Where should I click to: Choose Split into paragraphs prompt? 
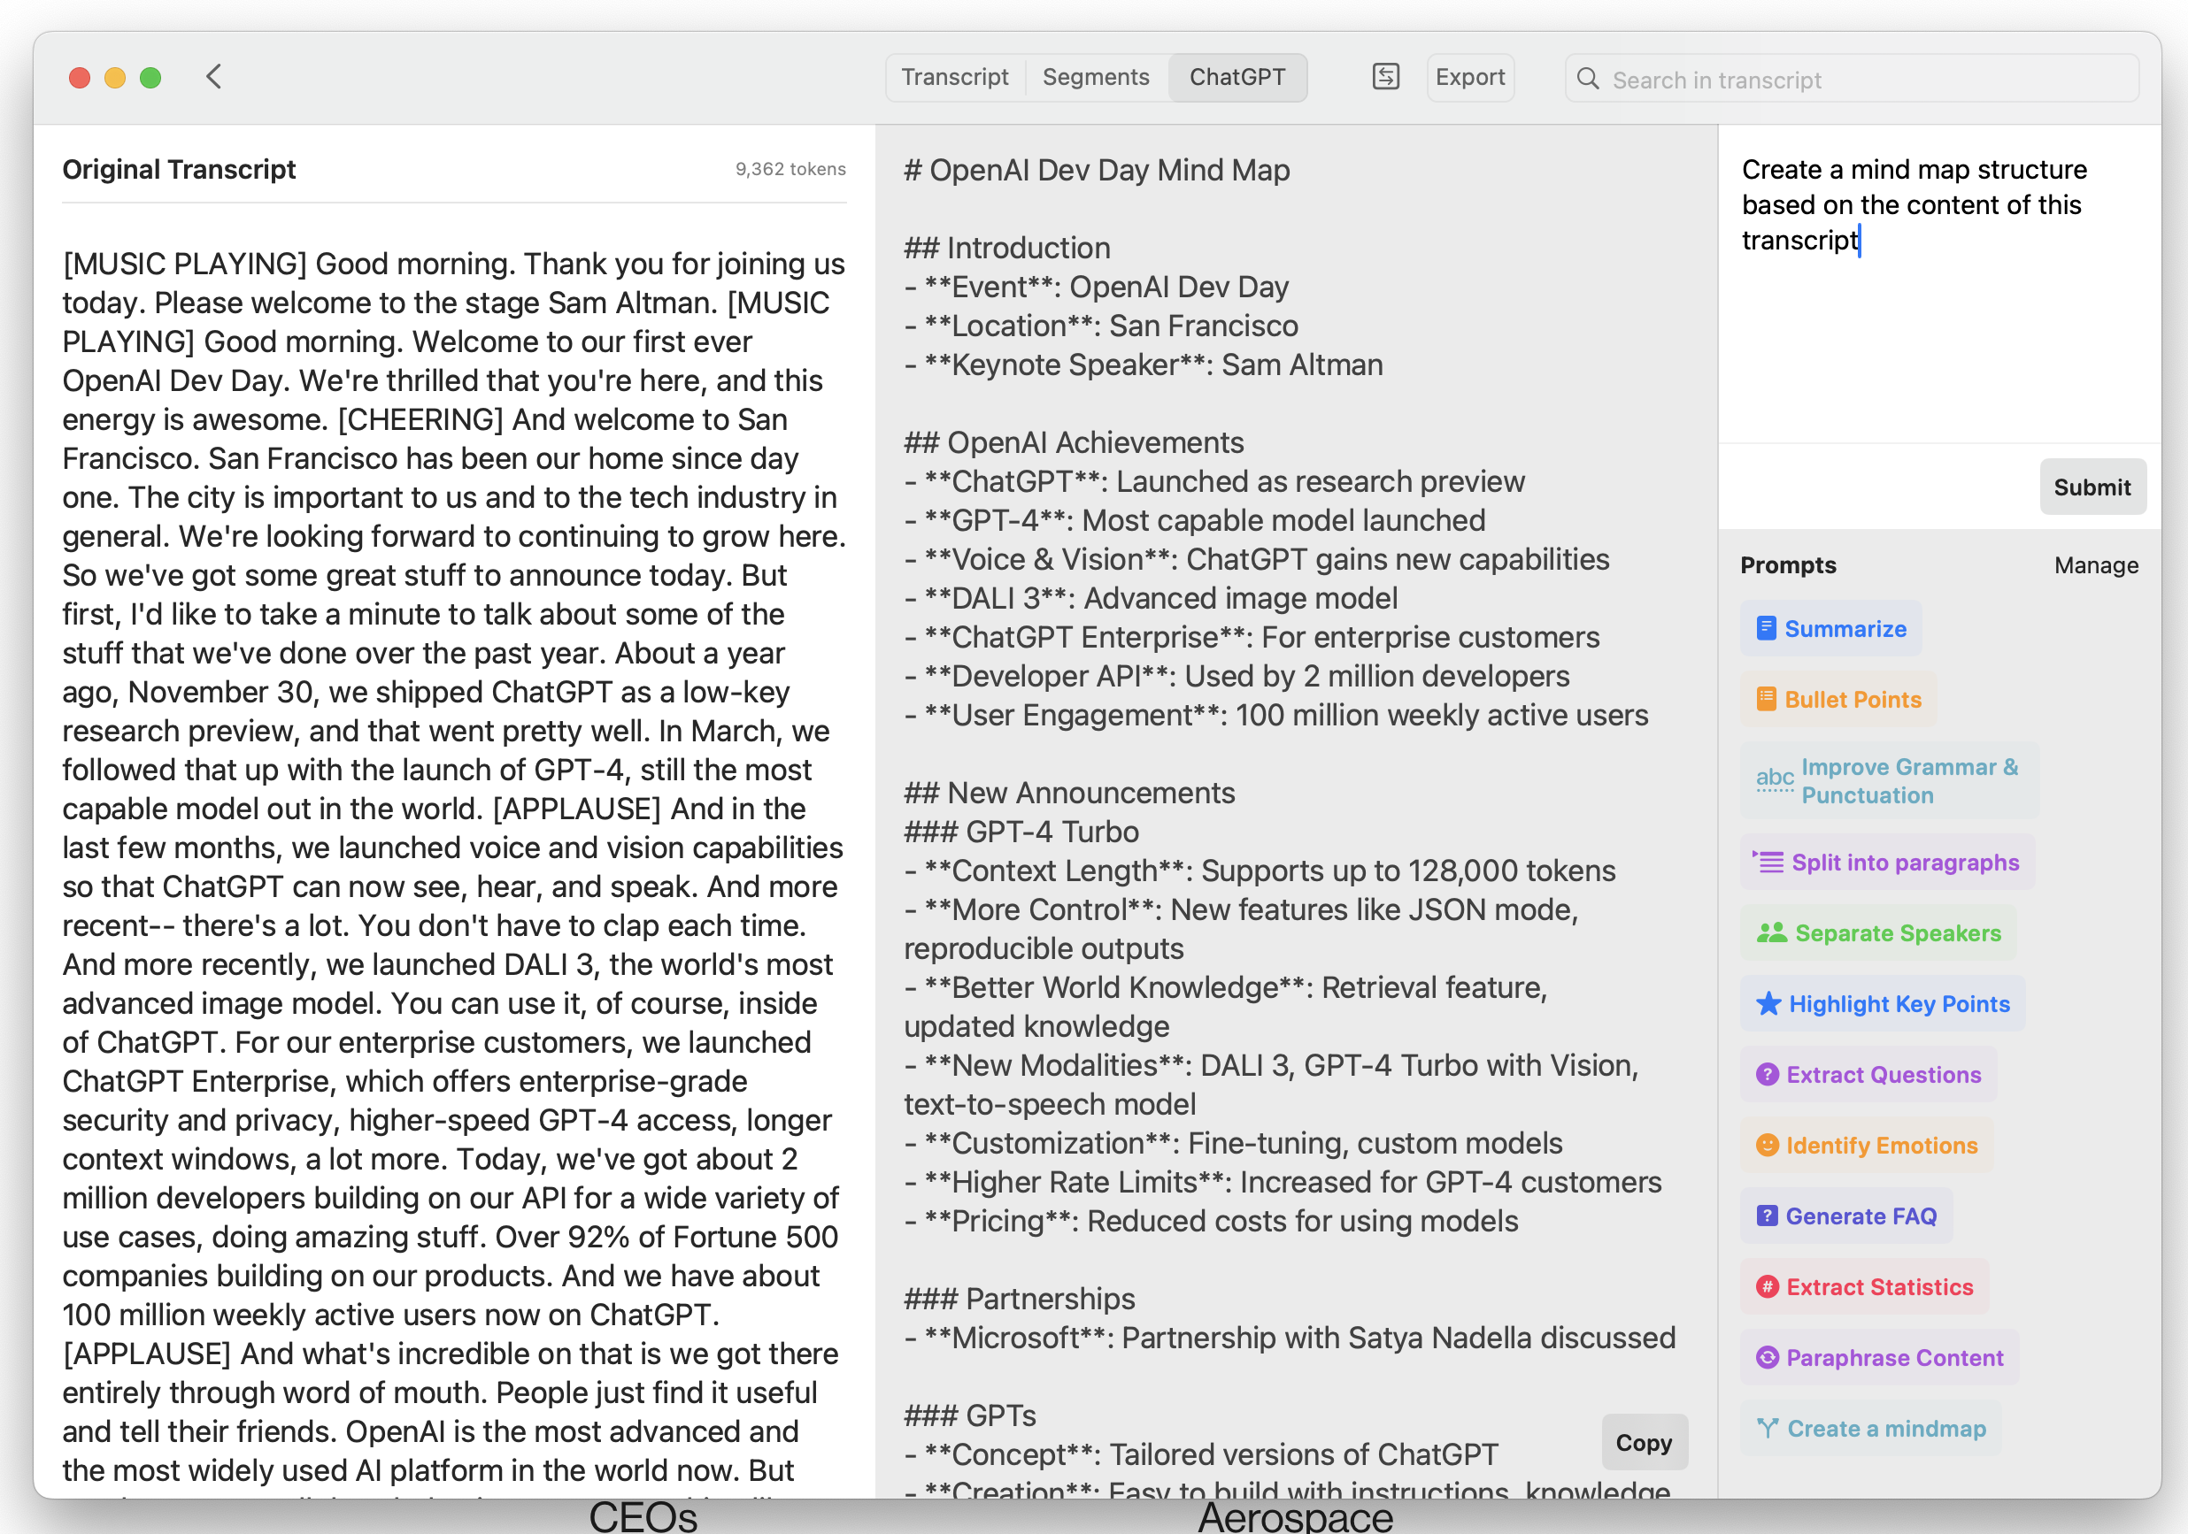click(1887, 862)
